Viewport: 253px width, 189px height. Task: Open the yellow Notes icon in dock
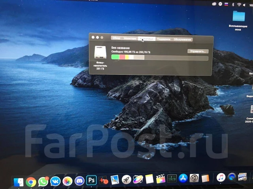coord(149,179)
